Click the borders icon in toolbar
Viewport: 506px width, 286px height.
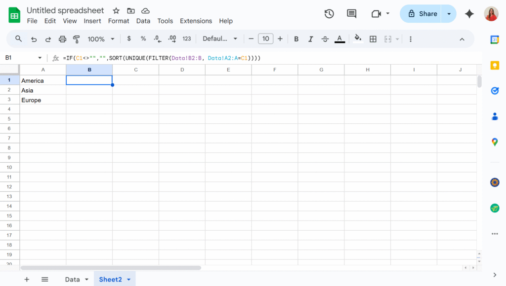pyautogui.click(x=373, y=39)
